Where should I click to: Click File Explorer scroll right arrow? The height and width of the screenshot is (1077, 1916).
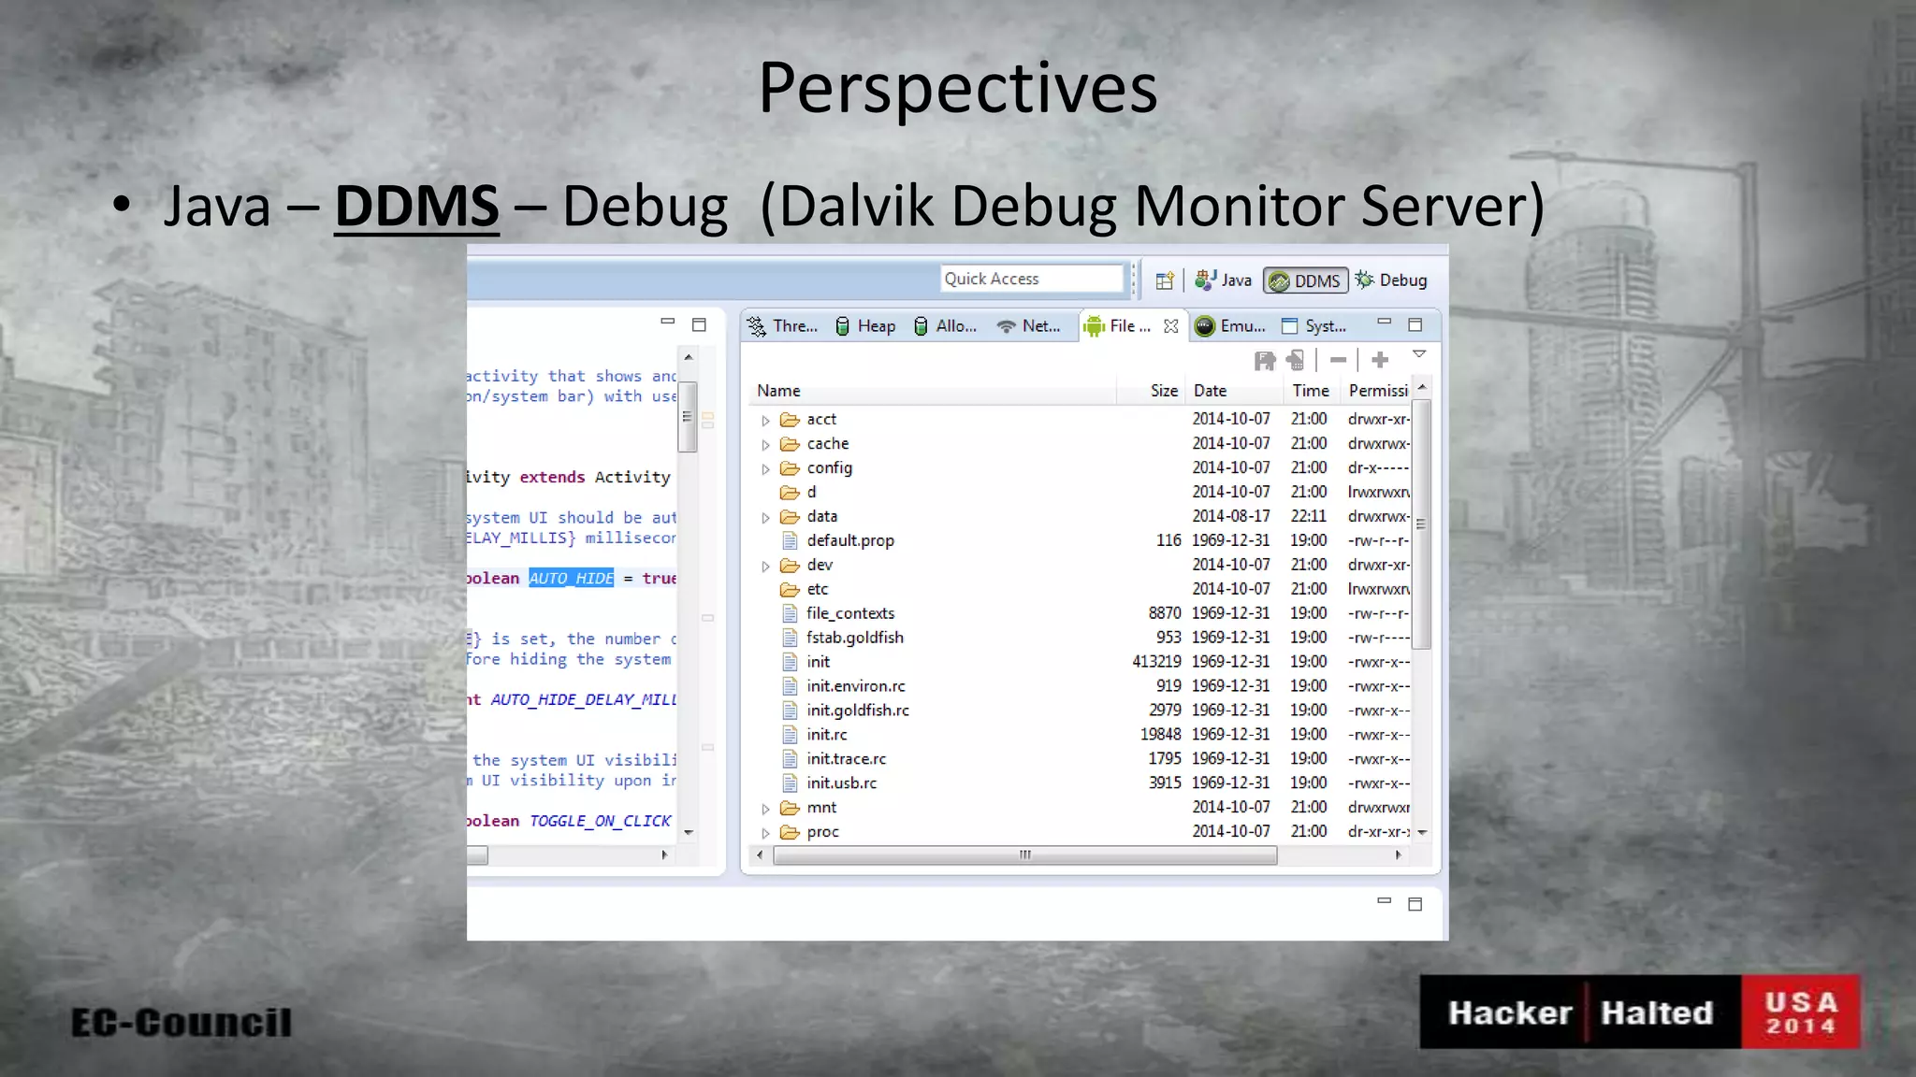click(1399, 855)
